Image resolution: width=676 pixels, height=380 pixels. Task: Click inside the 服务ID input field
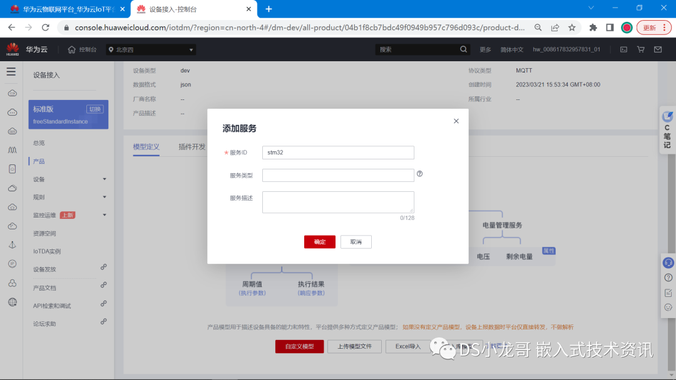[x=338, y=152]
